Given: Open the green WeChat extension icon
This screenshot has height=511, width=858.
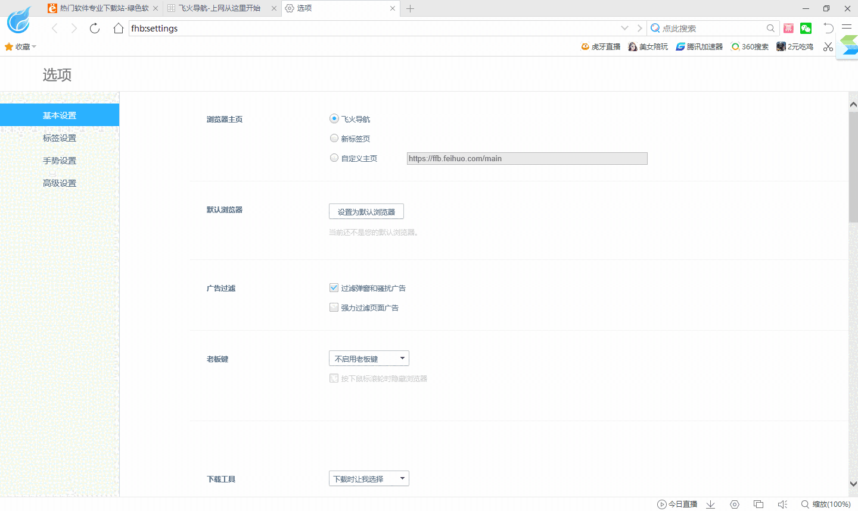Looking at the screenshot, I should (x=806, y=29).
